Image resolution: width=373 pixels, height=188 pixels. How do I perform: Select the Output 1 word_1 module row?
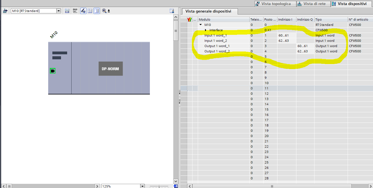[x=277, y=46]
